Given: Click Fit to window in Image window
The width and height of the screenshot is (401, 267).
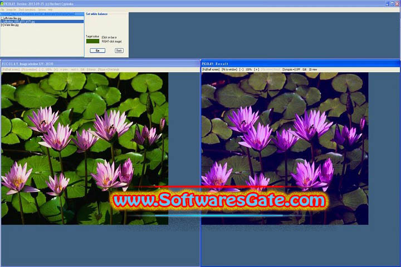Looking at the screenshot, I should 29,70.
